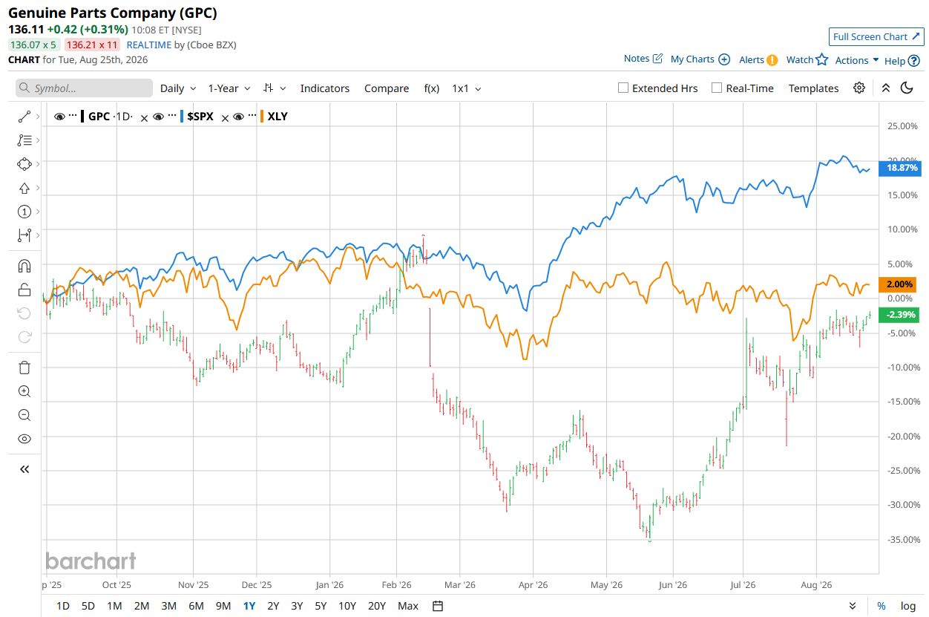Image resolution: width=929 pixels, height=617 pixels.
Task: Open $SPX series options ellipsis
Action: pyautogui.click(x=171, y=117)
